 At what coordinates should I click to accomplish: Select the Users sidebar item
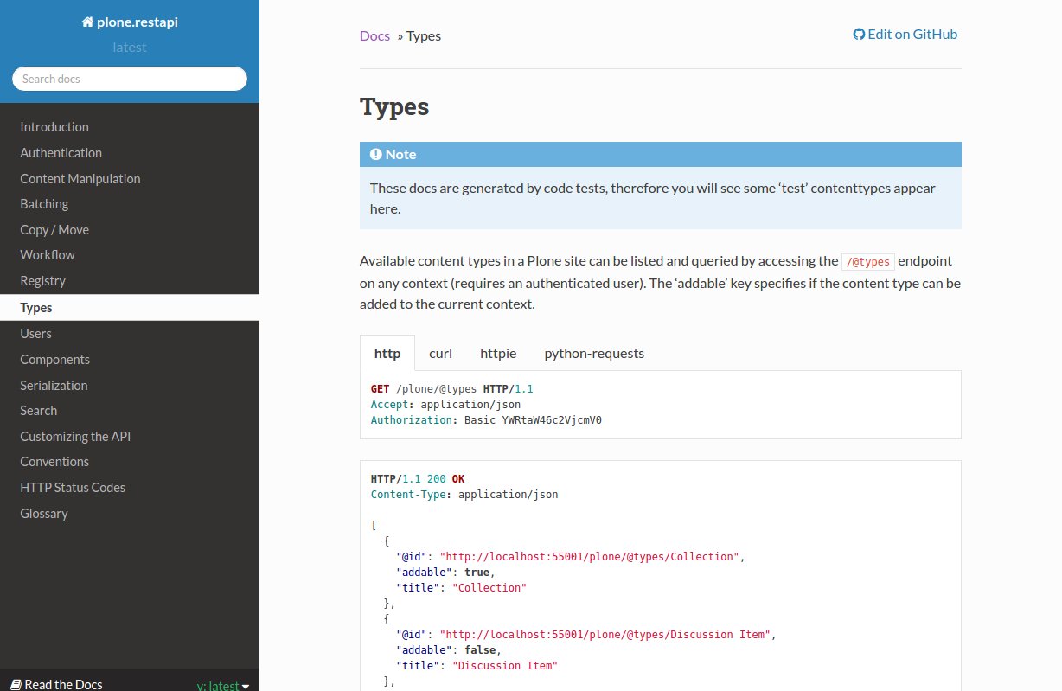[35, 334]
